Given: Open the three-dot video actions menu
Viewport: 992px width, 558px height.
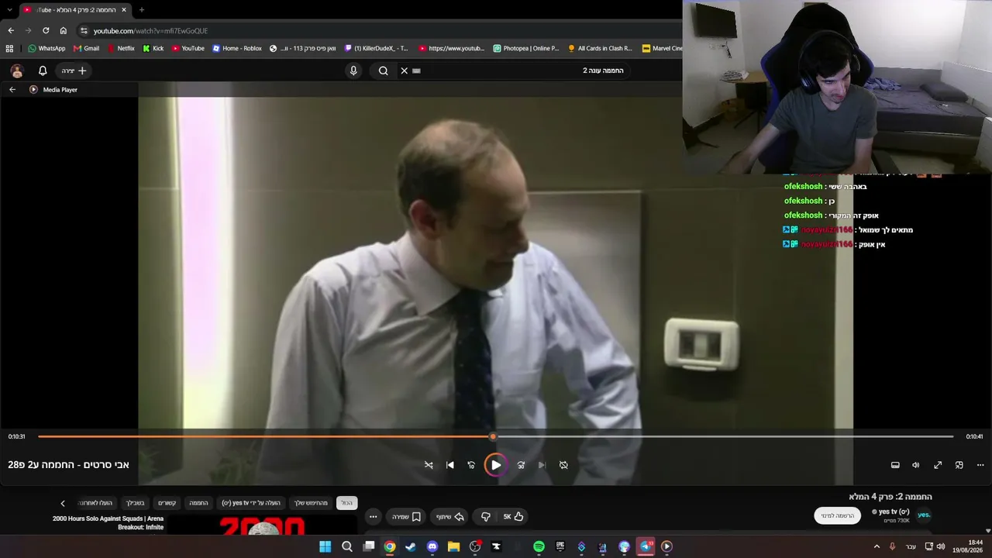Looking at the screenshot, I should pos(374,517).
